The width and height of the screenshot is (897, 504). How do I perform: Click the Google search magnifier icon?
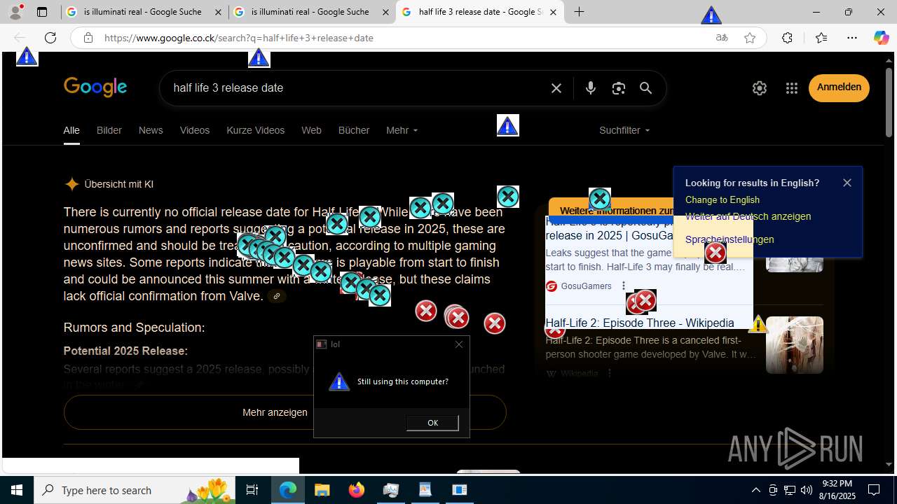pos(646,88)
